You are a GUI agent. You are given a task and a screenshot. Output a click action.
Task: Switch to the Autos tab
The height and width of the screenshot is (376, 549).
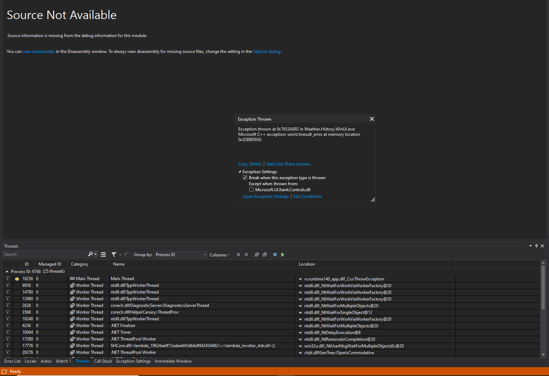point(46,361)
